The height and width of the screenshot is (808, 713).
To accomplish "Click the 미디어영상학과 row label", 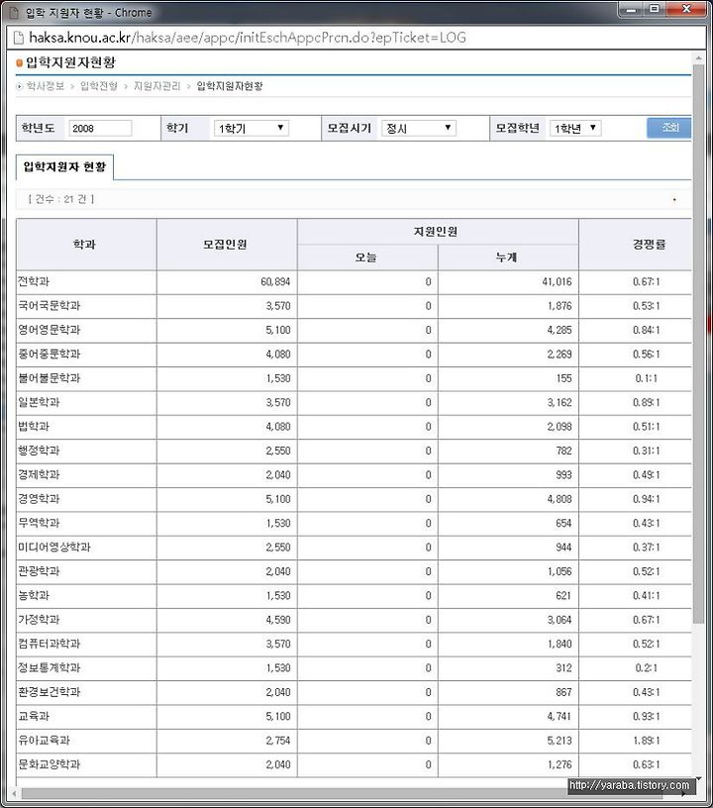I will coord(54,548).
